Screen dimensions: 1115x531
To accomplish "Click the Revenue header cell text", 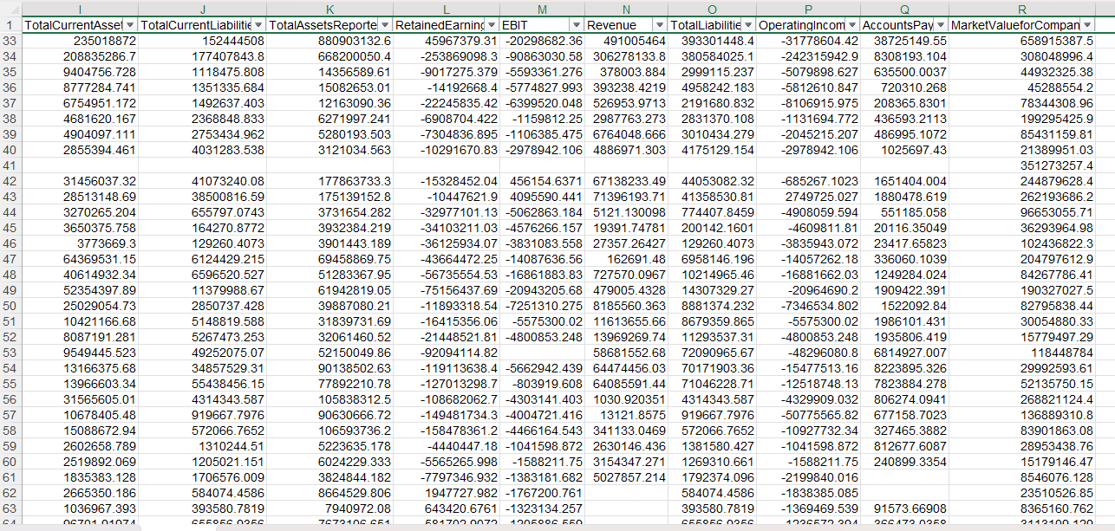I will click(612, 25).
